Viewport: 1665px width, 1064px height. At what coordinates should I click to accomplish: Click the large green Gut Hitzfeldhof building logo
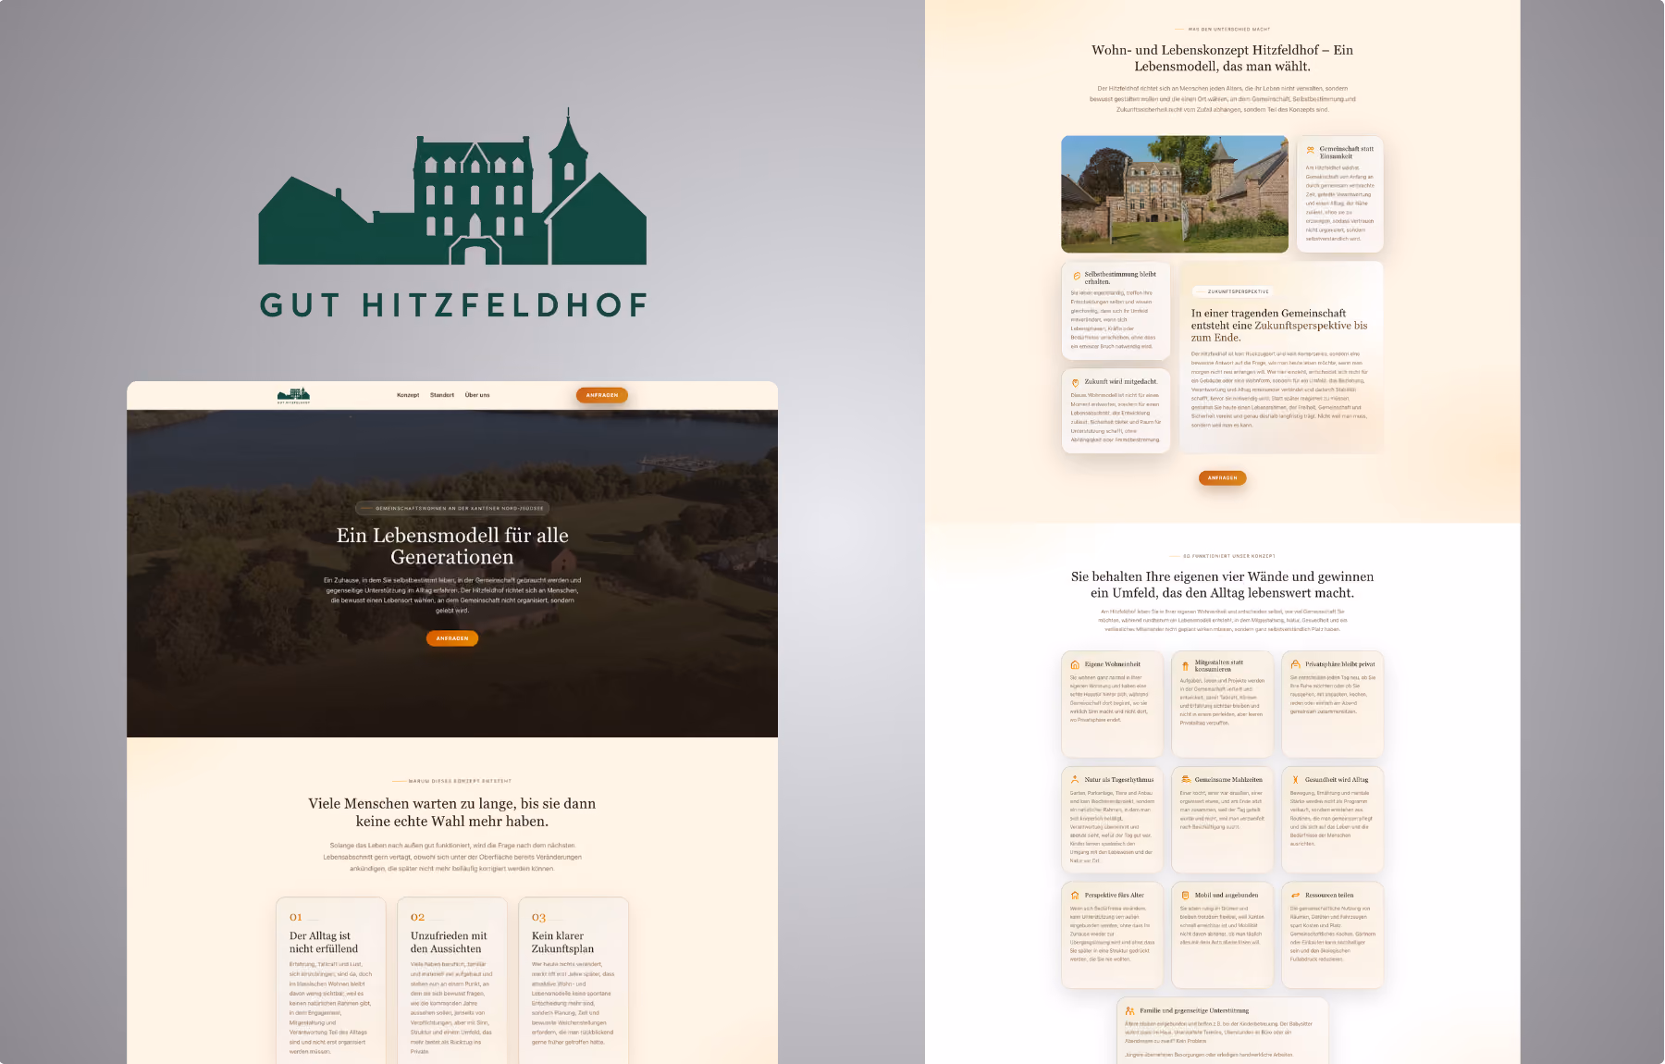pyautogui.click(x=452, y=187)
